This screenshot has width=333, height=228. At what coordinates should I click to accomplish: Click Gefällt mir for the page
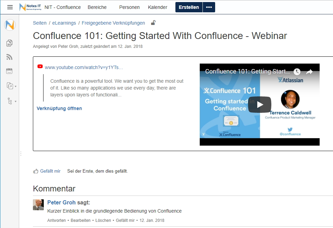(x=50, y=171)
